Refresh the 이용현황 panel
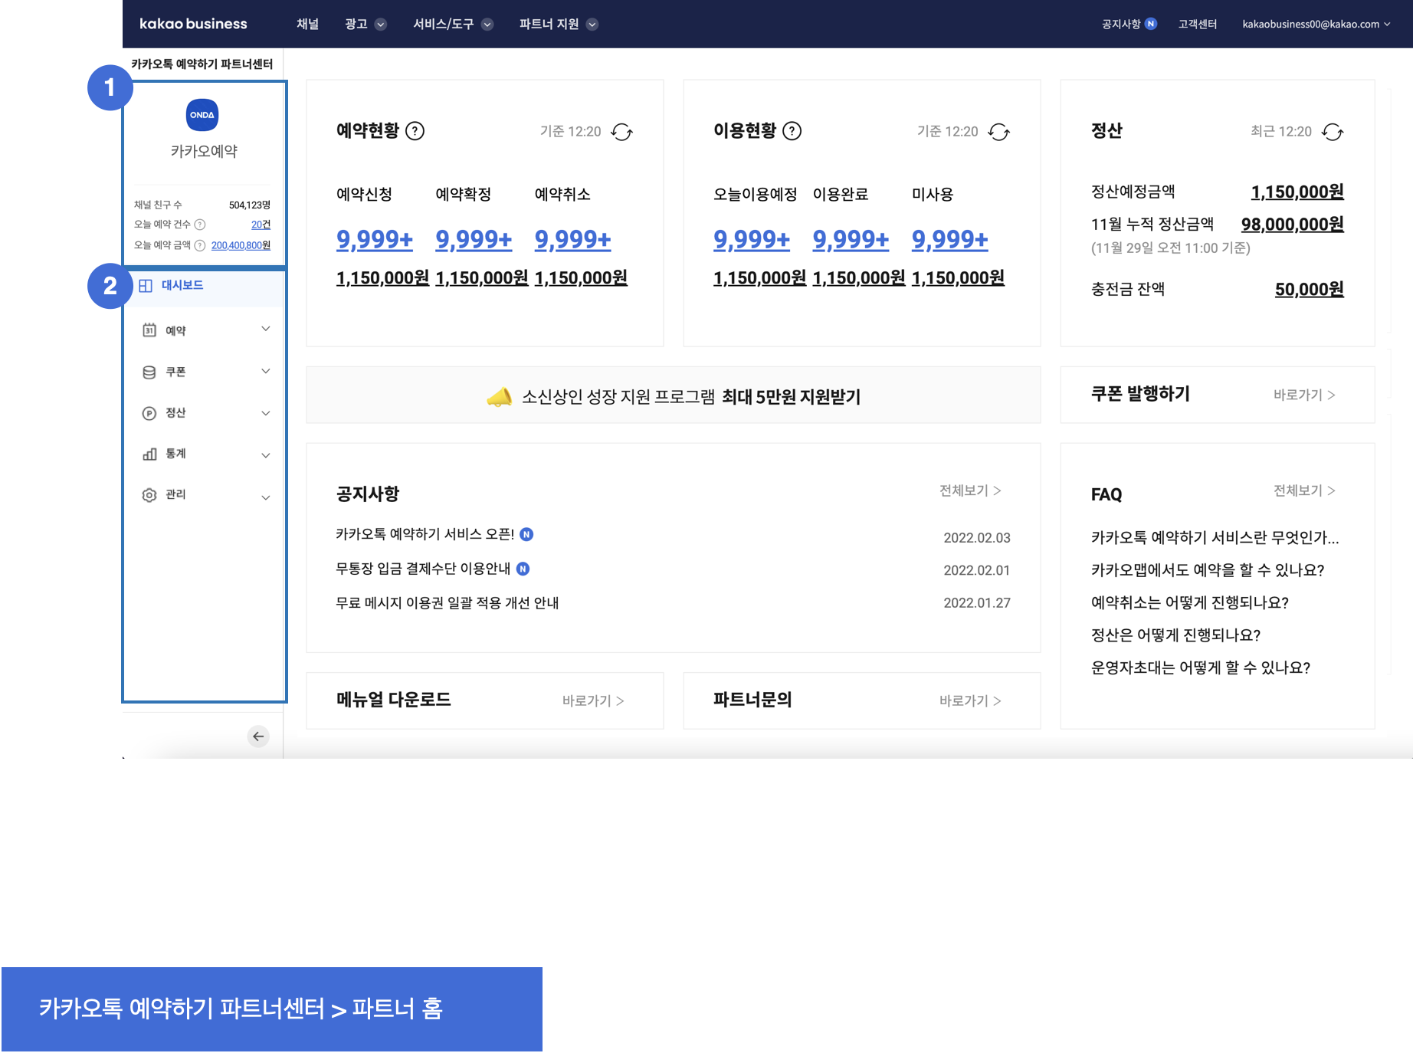1413x1053 pixels. [x=998, y=132]
